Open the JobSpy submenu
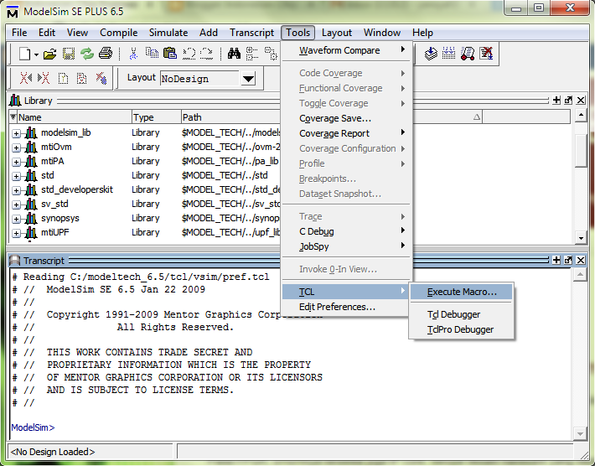Image resolution: width=595 pixels, height=466 pixels. click(346, 246)
